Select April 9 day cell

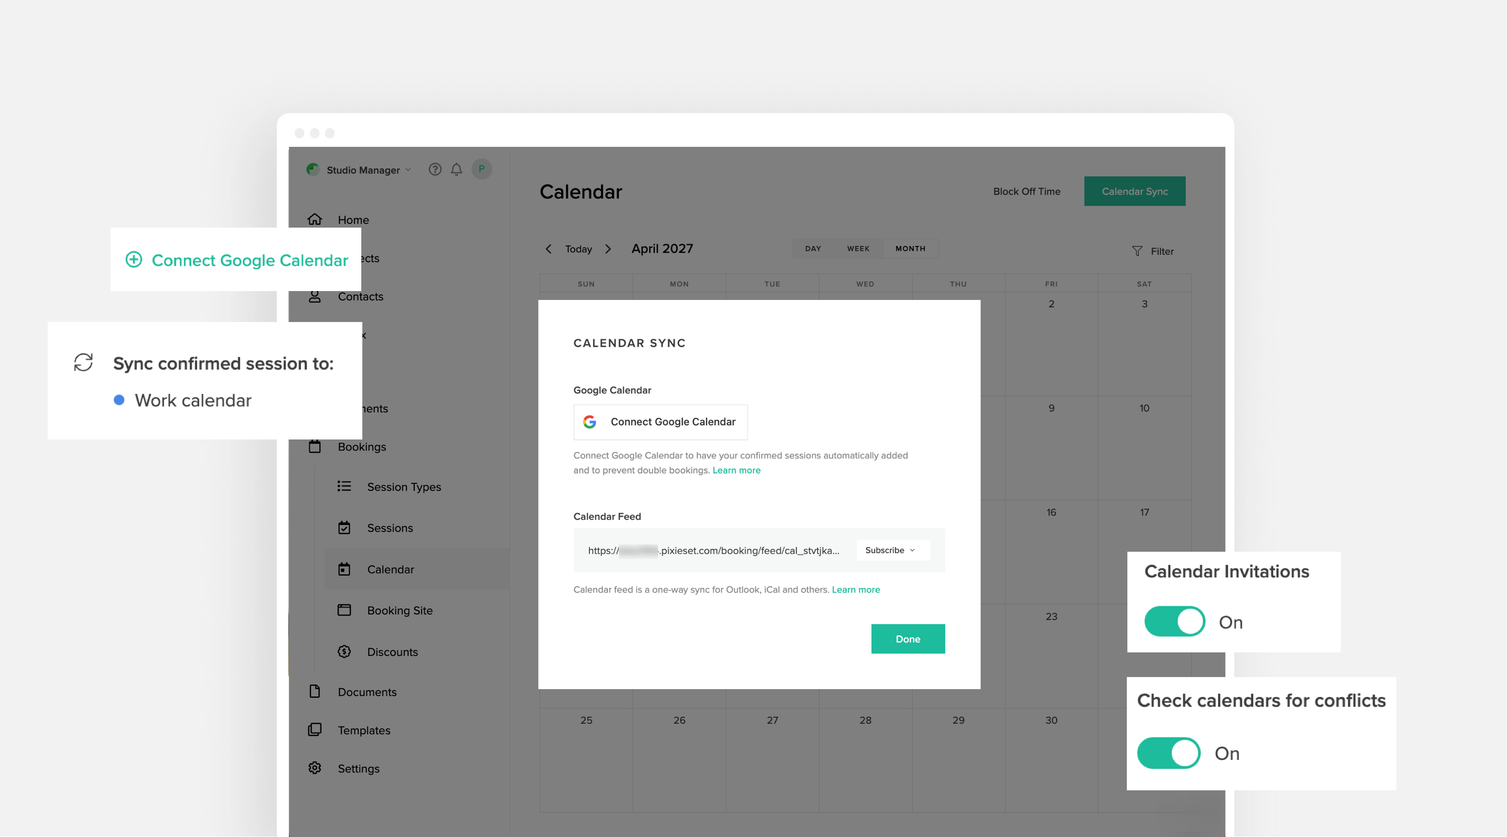(1051, 448)
